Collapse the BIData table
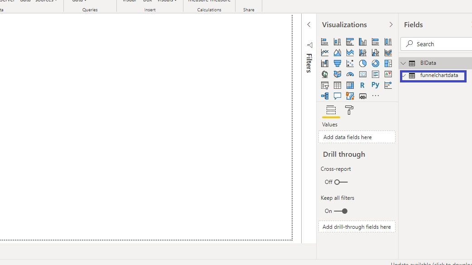The width and height of the screenshot is (472, 265). click(403, 63)
